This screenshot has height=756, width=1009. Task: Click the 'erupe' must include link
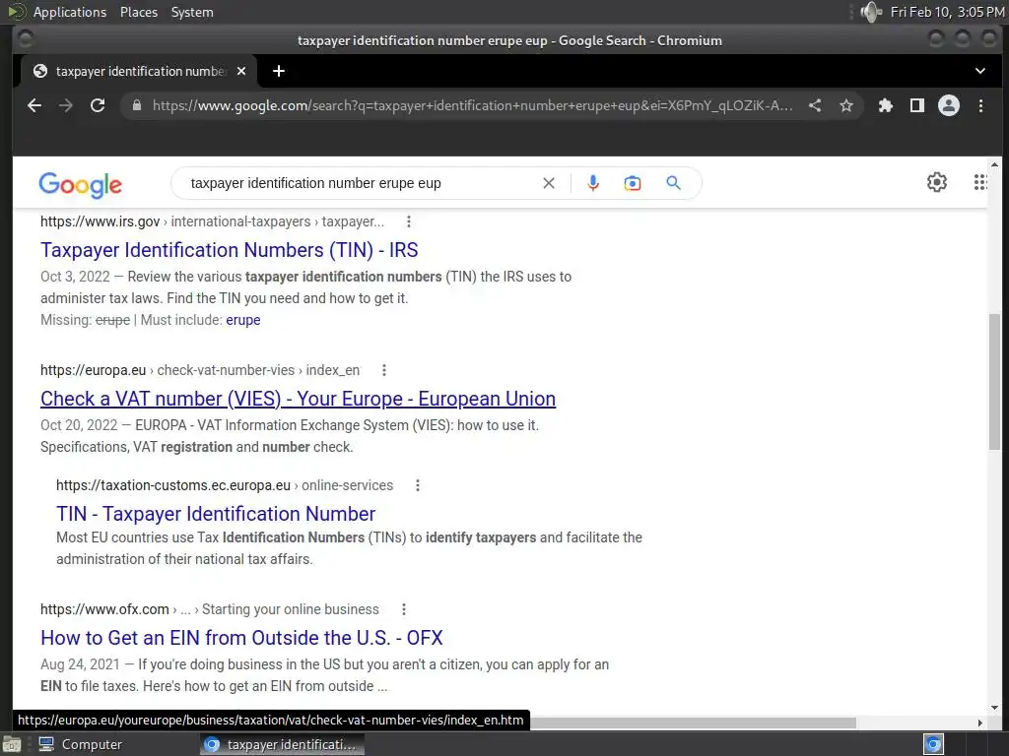243,320
